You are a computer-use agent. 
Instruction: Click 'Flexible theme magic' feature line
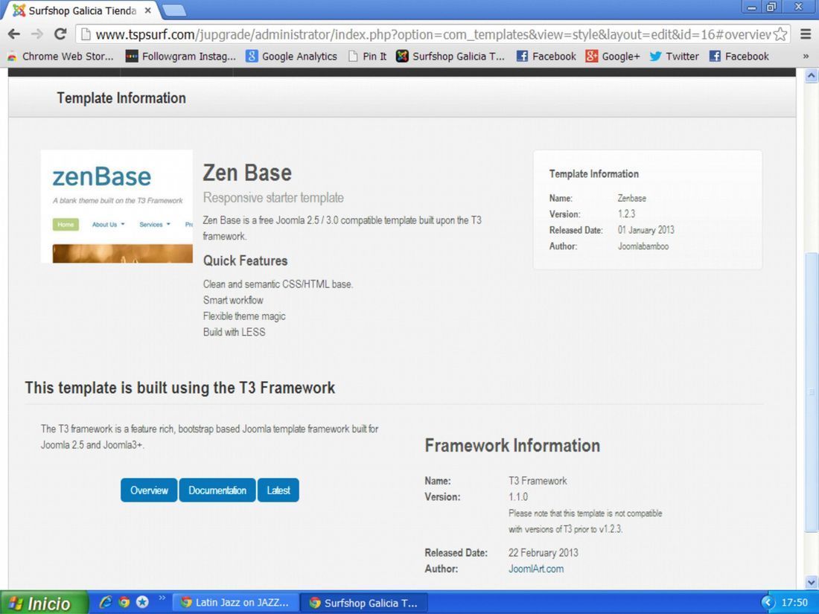244,316
